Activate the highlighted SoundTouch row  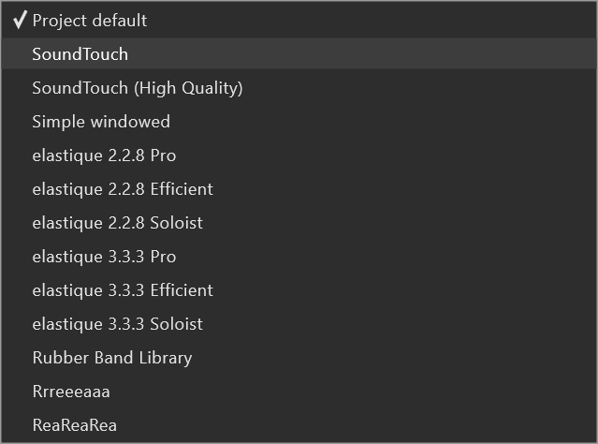point(299,54)
